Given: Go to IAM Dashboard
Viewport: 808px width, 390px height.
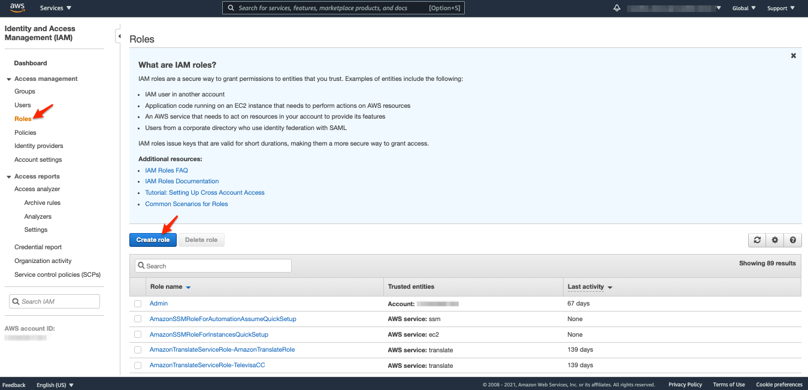Looking at the screenshot, I should (x=31, y=63).
